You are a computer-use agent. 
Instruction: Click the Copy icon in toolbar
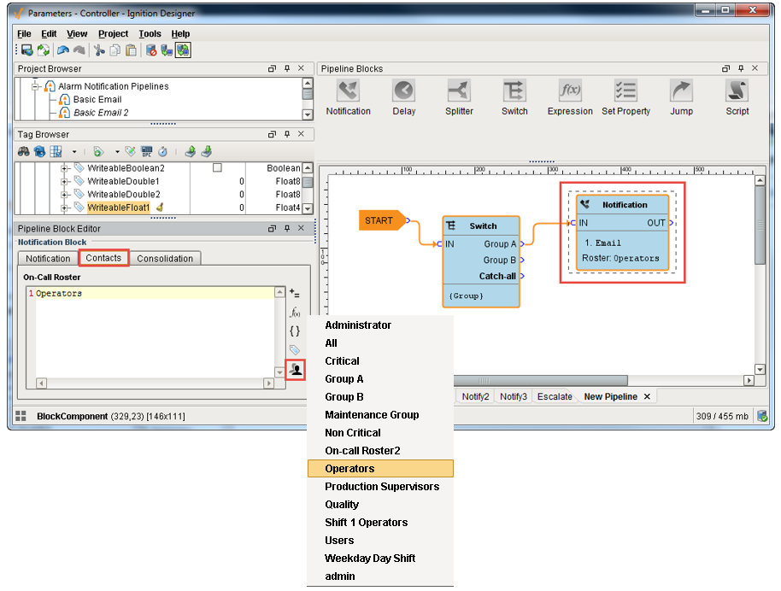tap(115, 50)
